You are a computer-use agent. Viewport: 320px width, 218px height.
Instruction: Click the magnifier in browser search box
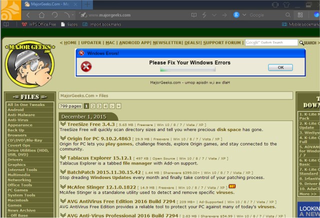288,15
